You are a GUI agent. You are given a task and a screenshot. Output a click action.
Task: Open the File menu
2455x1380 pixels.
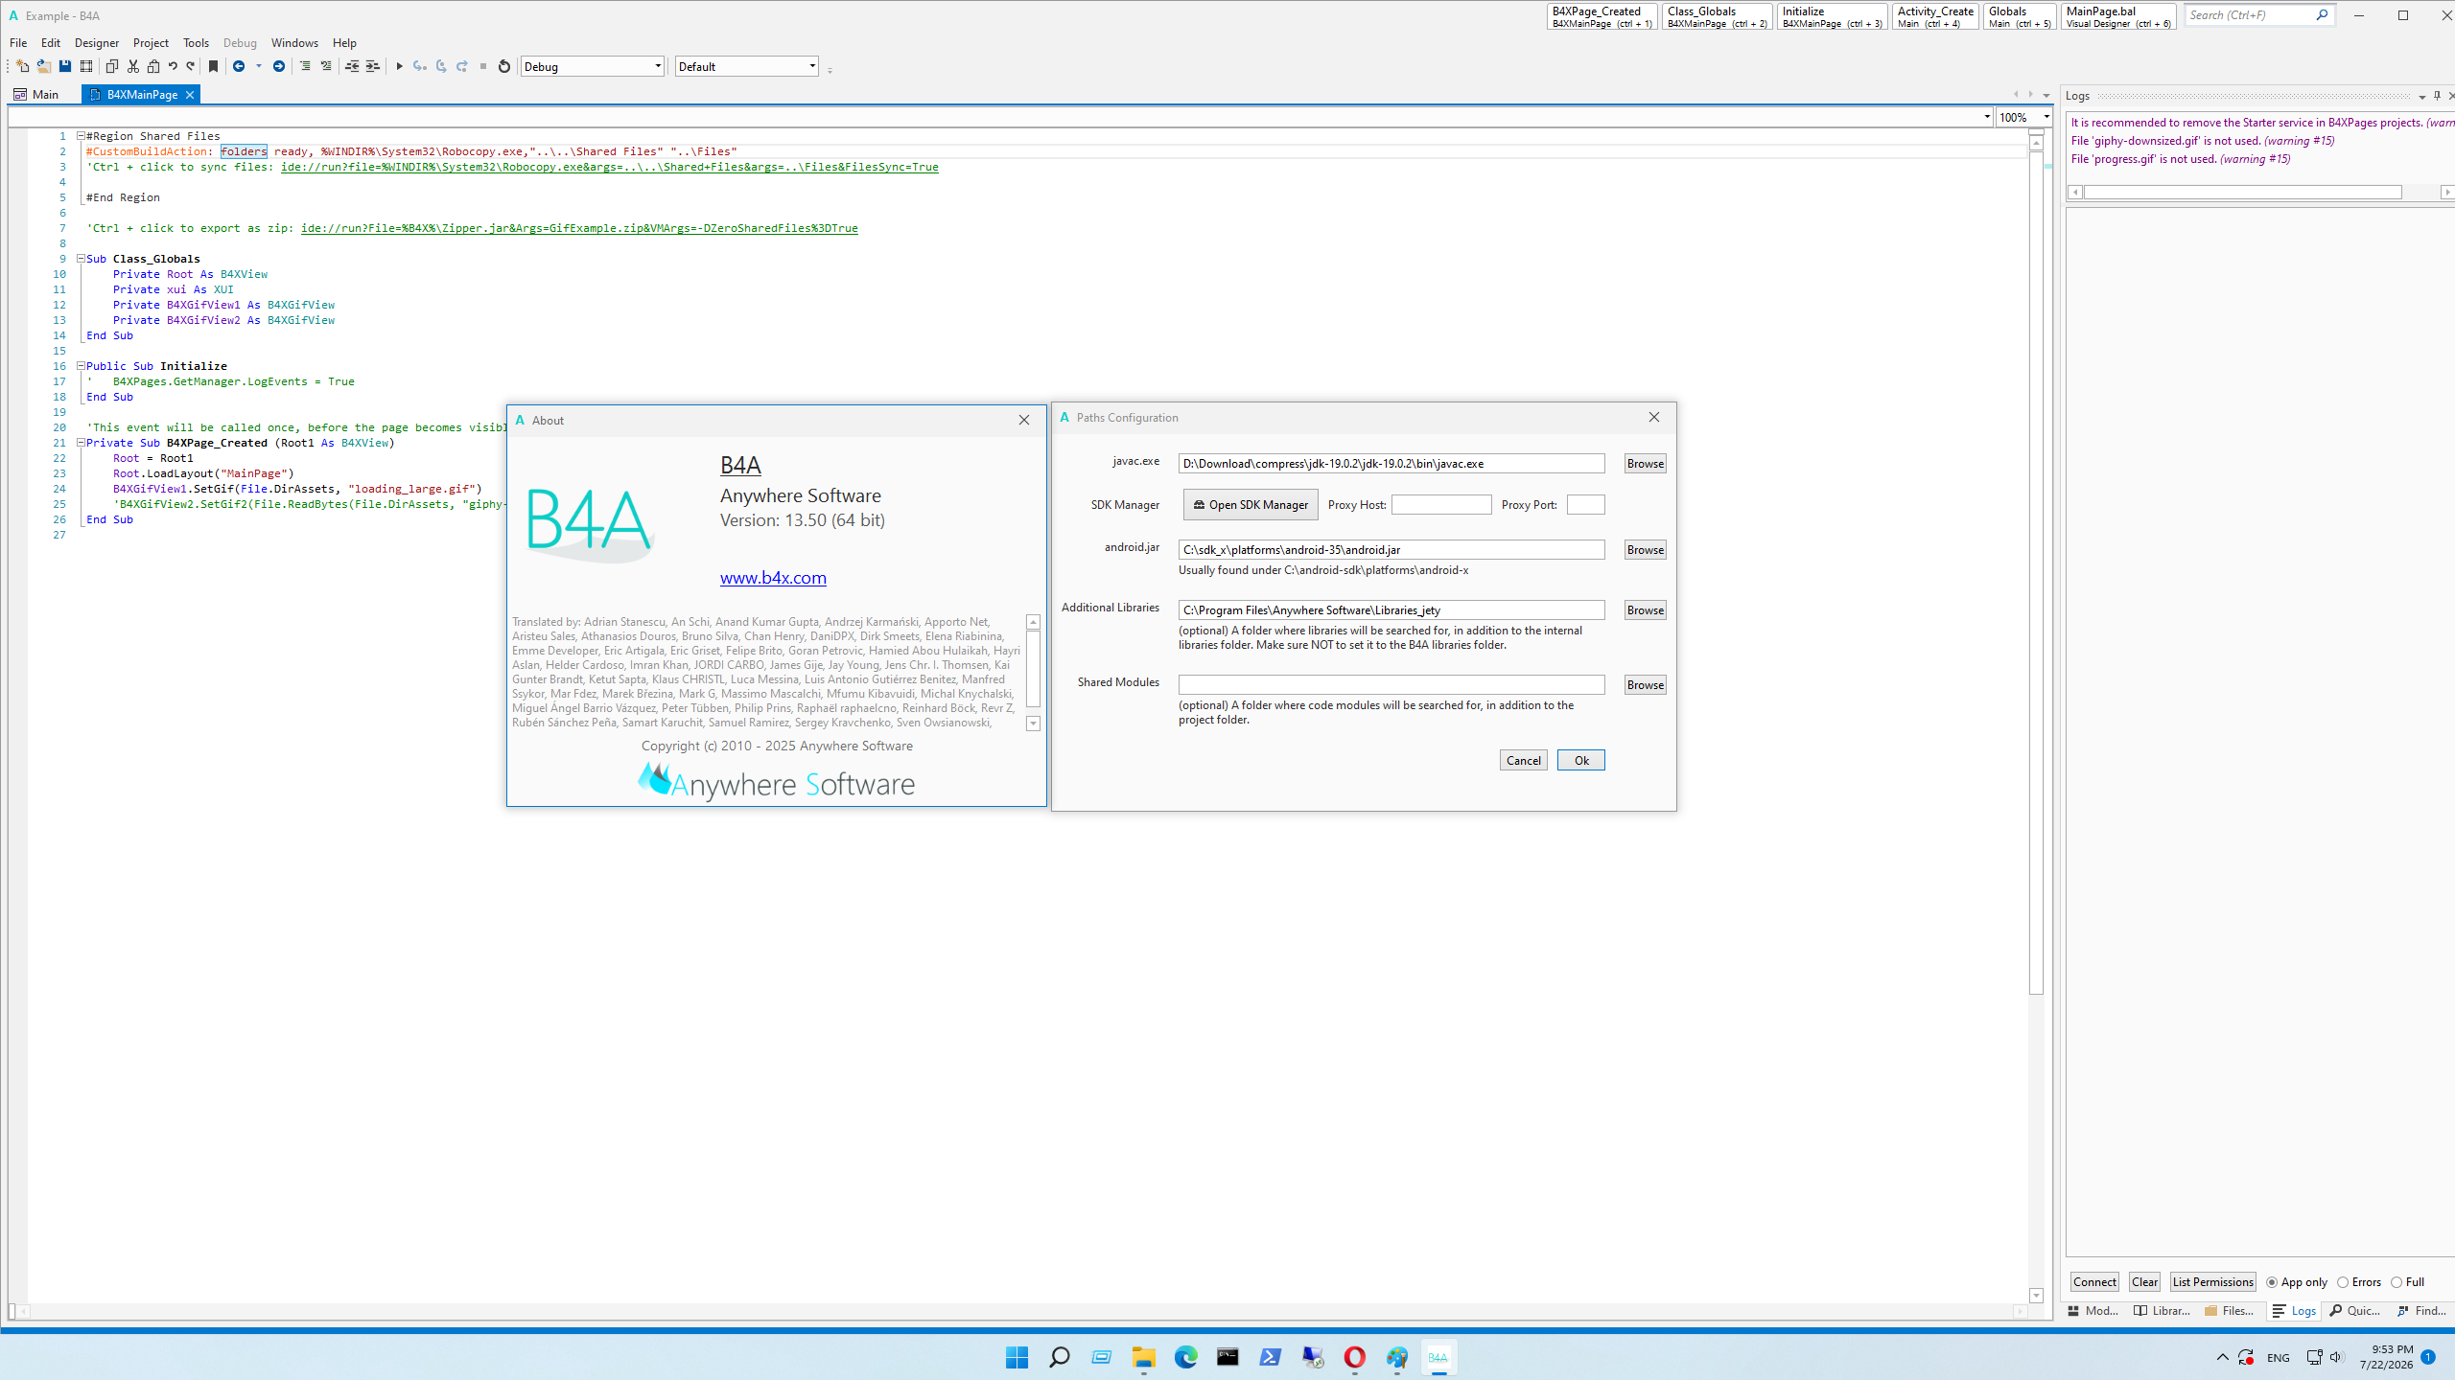18,42
